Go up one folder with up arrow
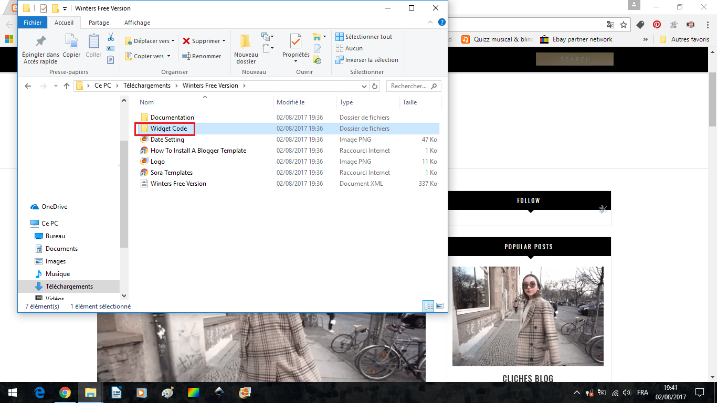This screenshot has width=717, height=403. [67, 86]
